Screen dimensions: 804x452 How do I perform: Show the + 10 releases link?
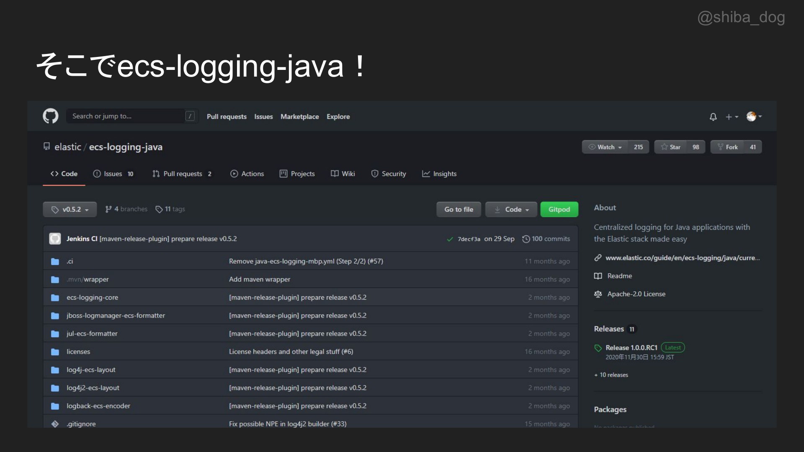pyautogui.click(x=611, y=375)
